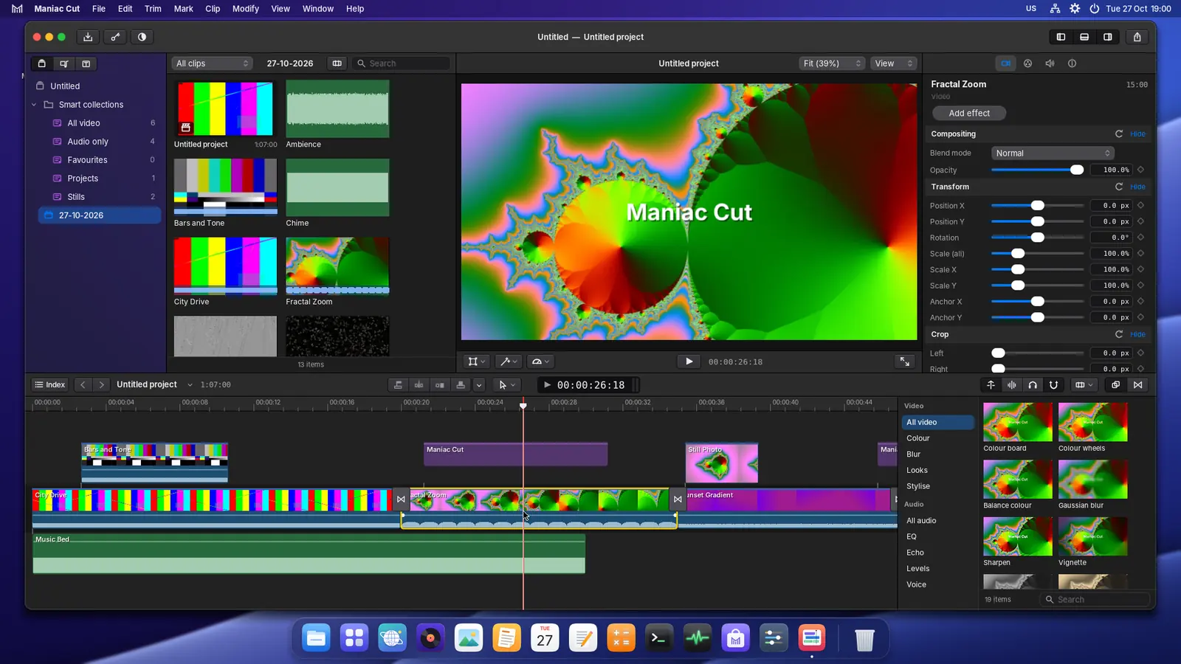Click the import media download-arrow icon
Viewport: 1181px width, 664px height.
click(x=88, y=37)
